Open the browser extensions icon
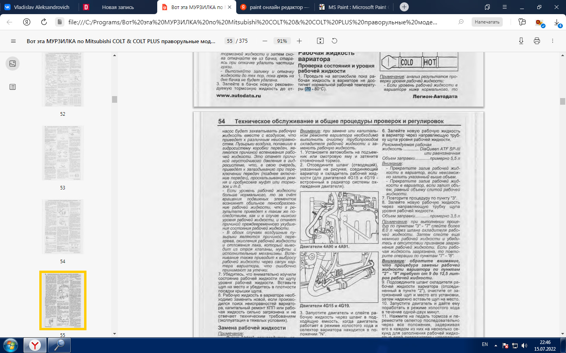The image size is (566, 353). coord(522,22)
